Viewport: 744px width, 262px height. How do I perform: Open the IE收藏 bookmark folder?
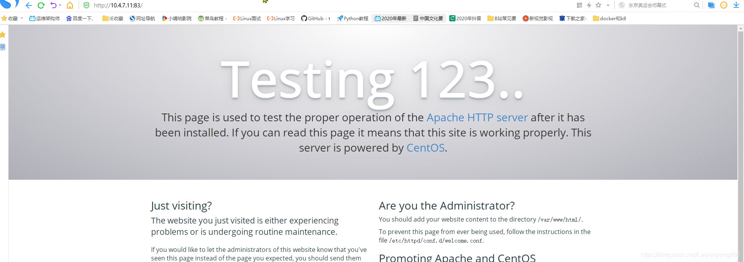click(x=113, y=18)
